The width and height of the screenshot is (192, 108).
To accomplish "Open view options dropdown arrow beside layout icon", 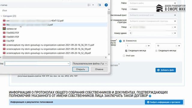I will 93,5.
